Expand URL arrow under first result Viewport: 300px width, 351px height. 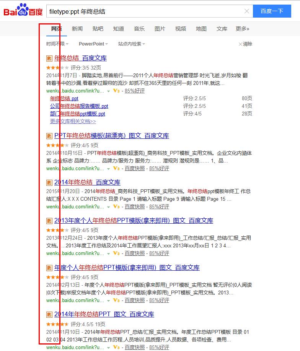(108, 91)
